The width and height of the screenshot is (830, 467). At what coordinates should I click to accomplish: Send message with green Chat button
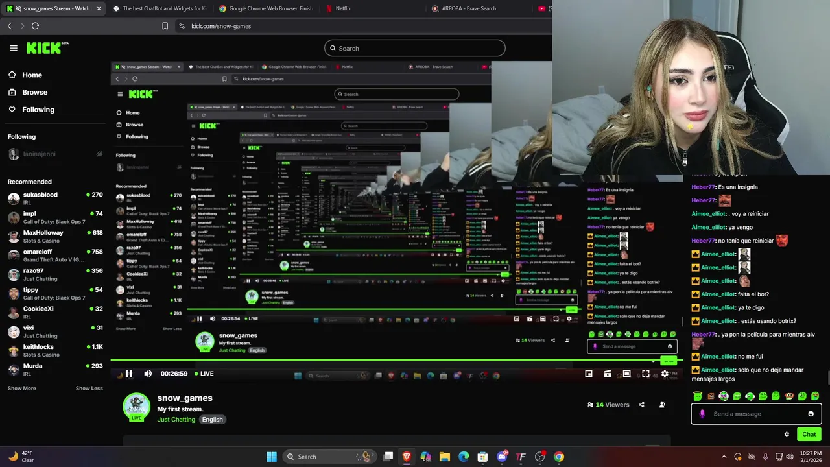tap(809, 434)
